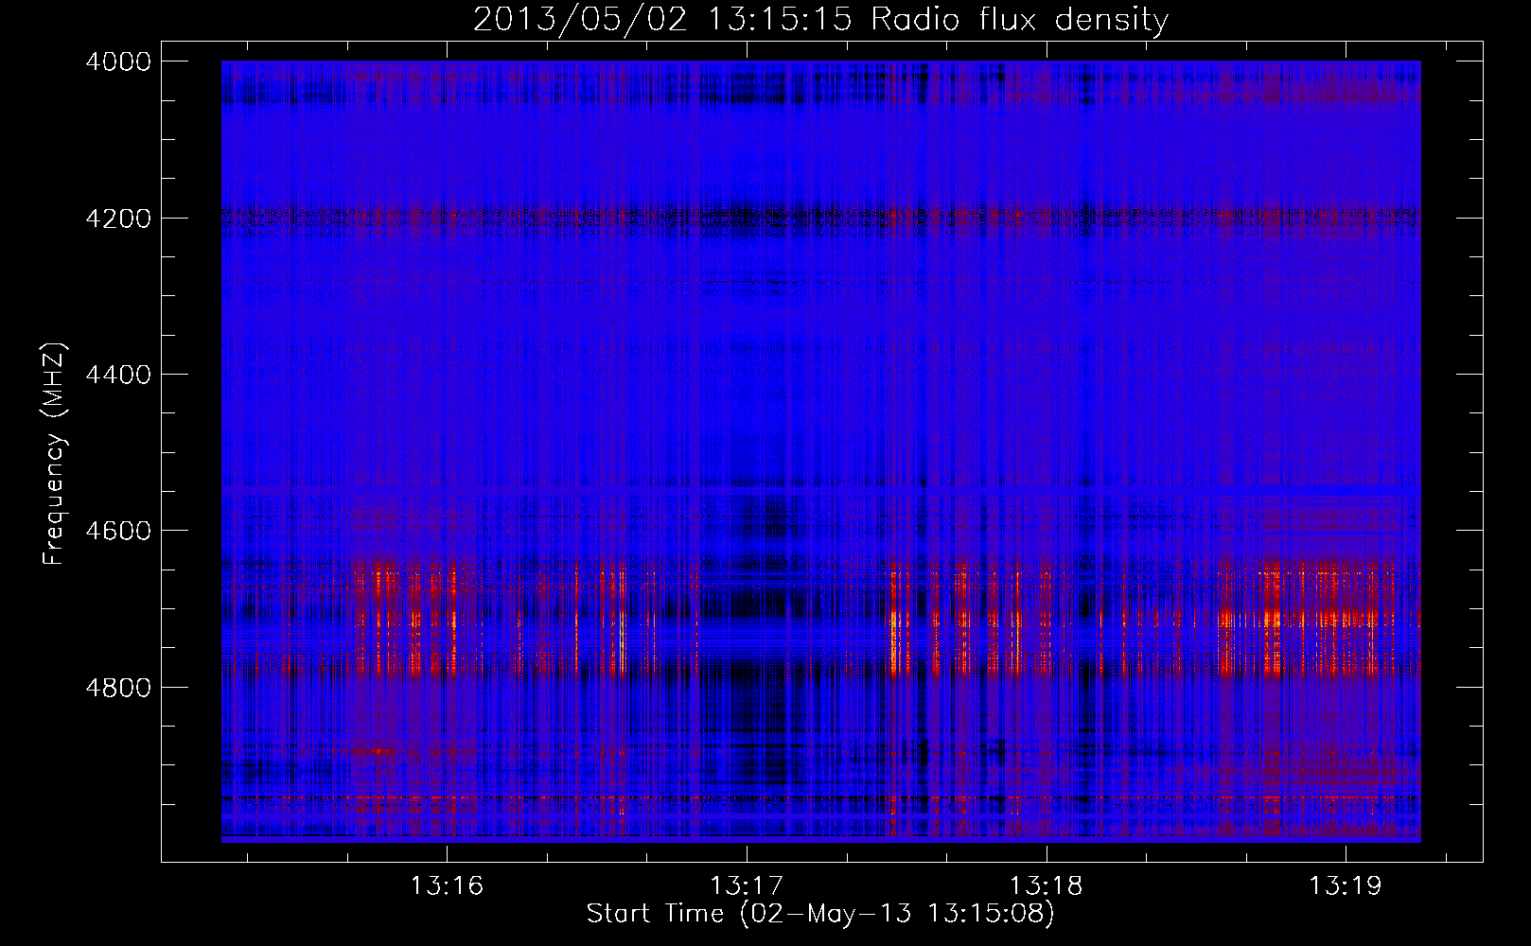Click the time tick label "13:18"
Image resolution: width=1531 pixels, height=946 pixels.
(1047, 886)
